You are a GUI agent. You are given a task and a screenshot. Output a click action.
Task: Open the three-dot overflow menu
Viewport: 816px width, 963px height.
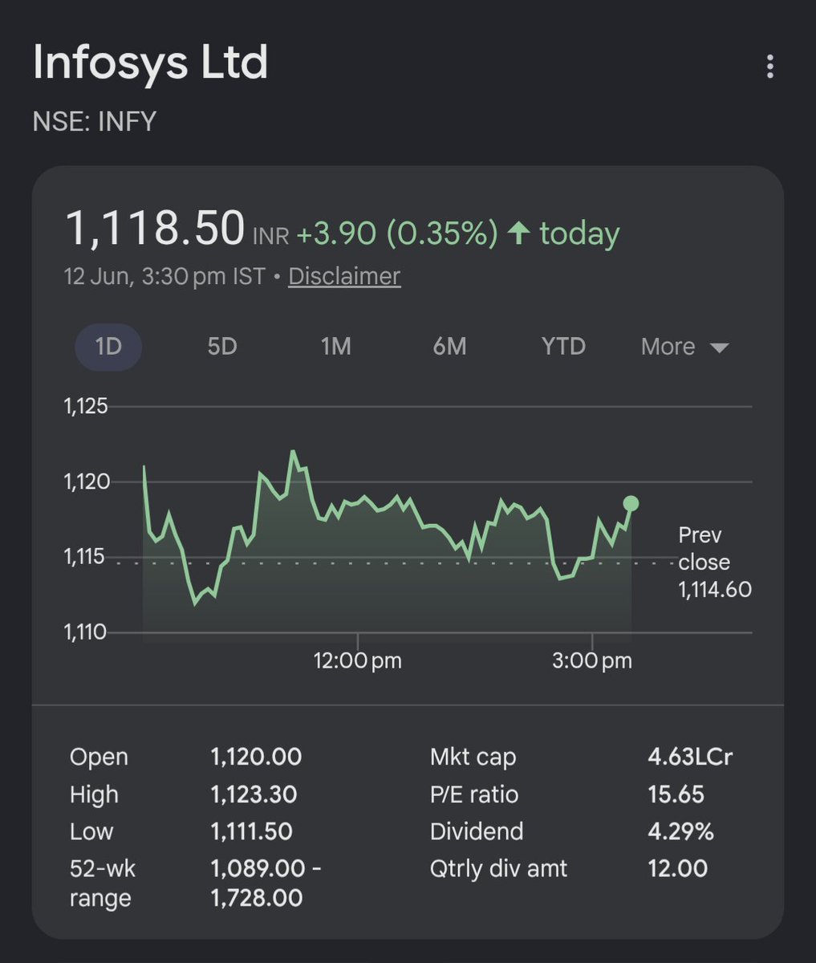pos(769,67)
